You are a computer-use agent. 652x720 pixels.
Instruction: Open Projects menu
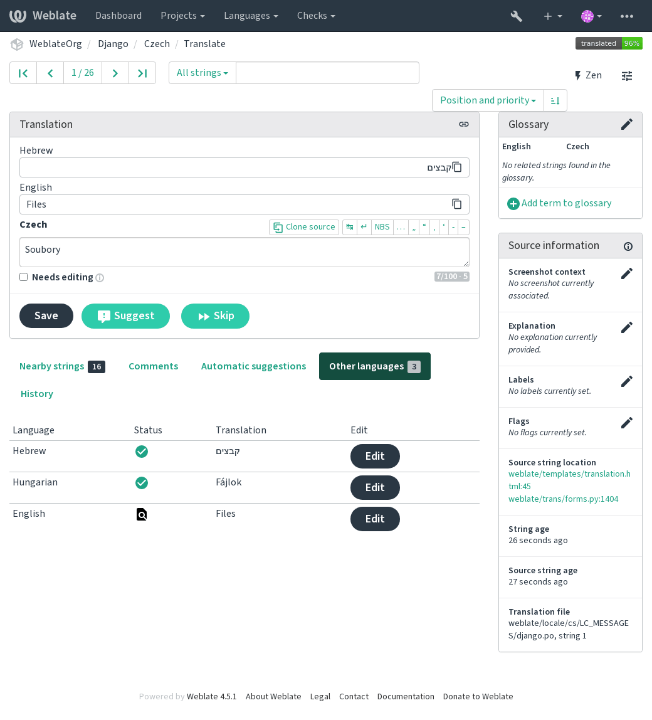tap(182, 16)
